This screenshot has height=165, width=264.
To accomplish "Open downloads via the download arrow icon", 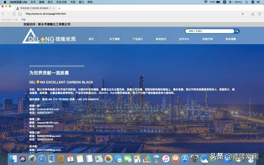I will click(x=253, y=14).
